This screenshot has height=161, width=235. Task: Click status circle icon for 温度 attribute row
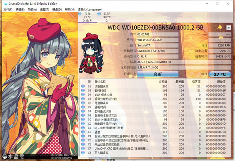tap(83, 132)
